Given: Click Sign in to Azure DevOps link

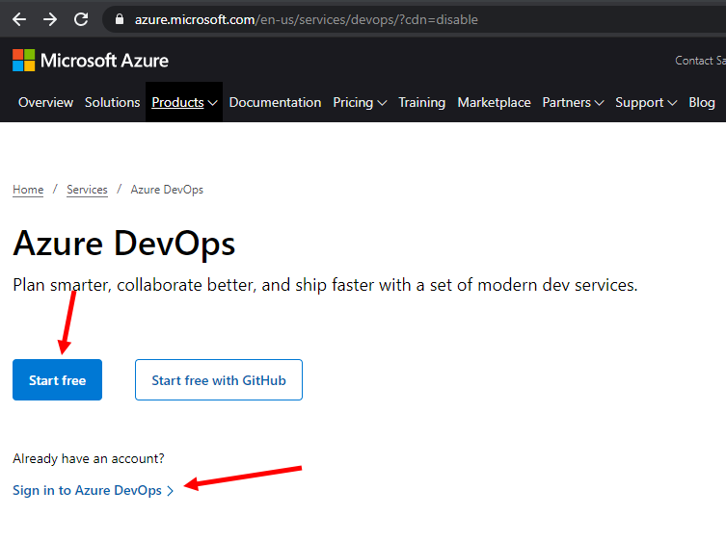Looking at the screenshot, I should (94, 490).
